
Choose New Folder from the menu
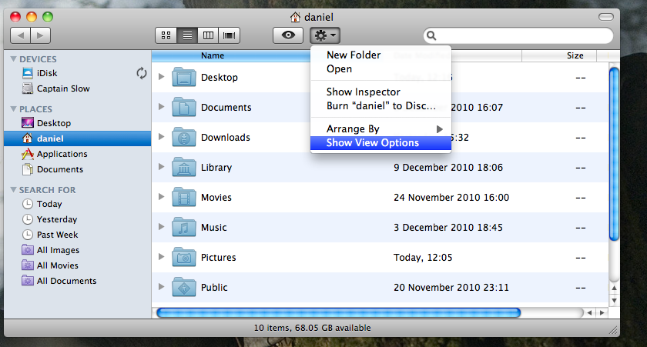(x=380, y=55)
